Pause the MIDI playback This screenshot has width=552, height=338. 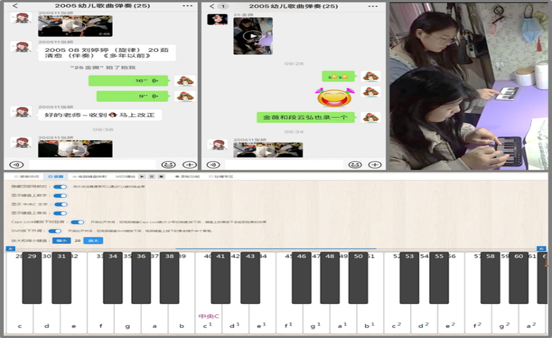152,176
